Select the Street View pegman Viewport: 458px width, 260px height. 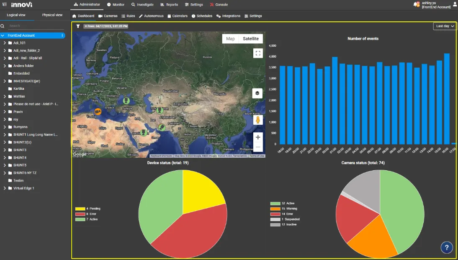(258, 120)
